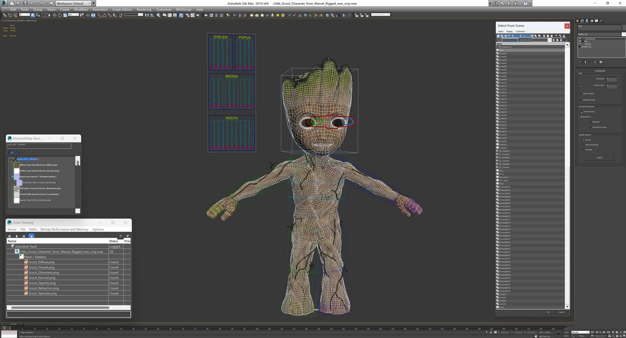
Task: Toggle the Smooth Result checkbox
Action: pos(581,112)
